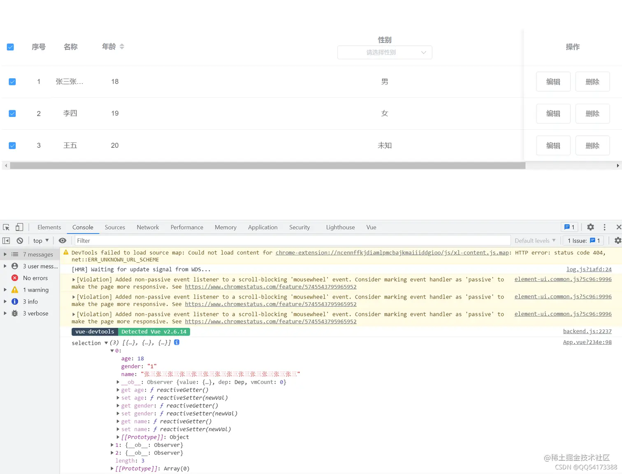
Task: Open the App.vue?234e:98 source link
Action: click(x=587, y=342)
